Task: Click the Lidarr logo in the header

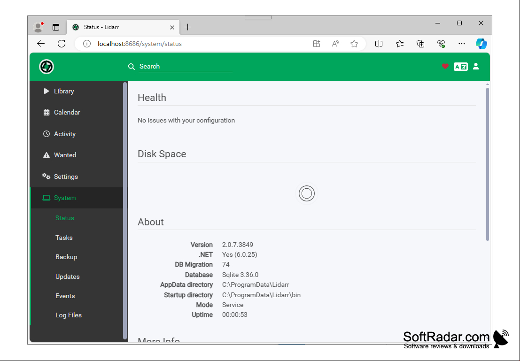Action: pyautogui.click(x=47, y=67)
